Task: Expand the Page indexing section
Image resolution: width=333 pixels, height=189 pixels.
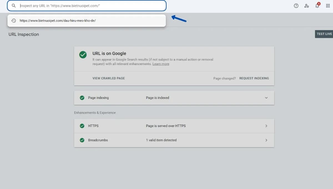Action: pos(266,98)
